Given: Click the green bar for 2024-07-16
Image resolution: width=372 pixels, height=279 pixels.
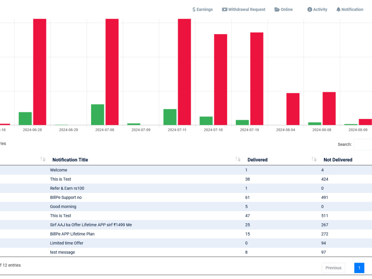Looking at the screenshot, I should coord(206,121).
